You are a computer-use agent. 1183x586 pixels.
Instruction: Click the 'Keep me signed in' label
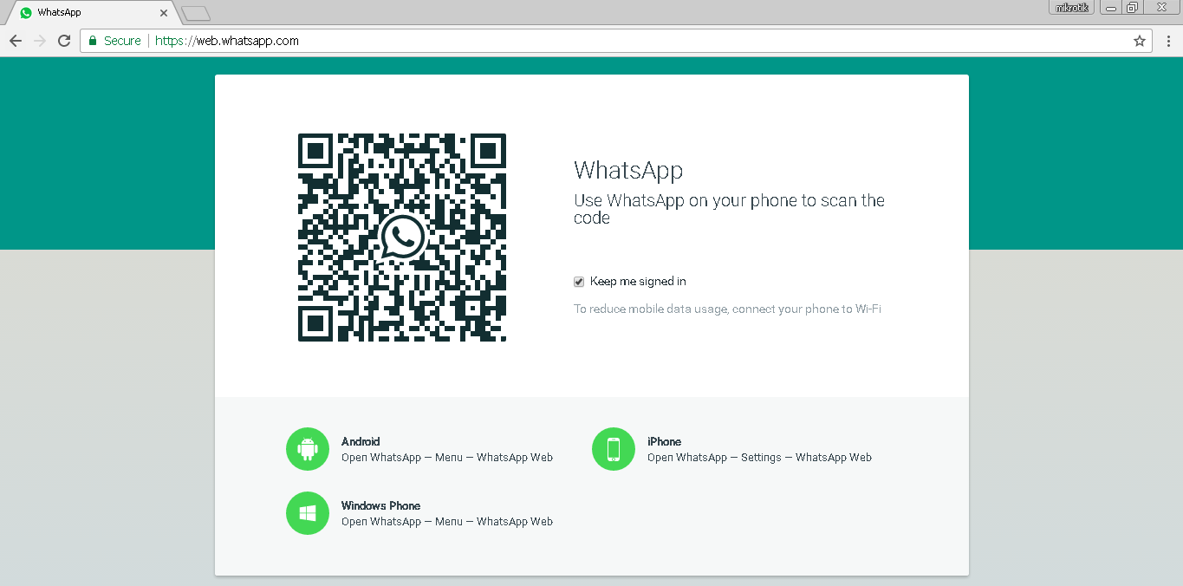[x=638, y=282]
